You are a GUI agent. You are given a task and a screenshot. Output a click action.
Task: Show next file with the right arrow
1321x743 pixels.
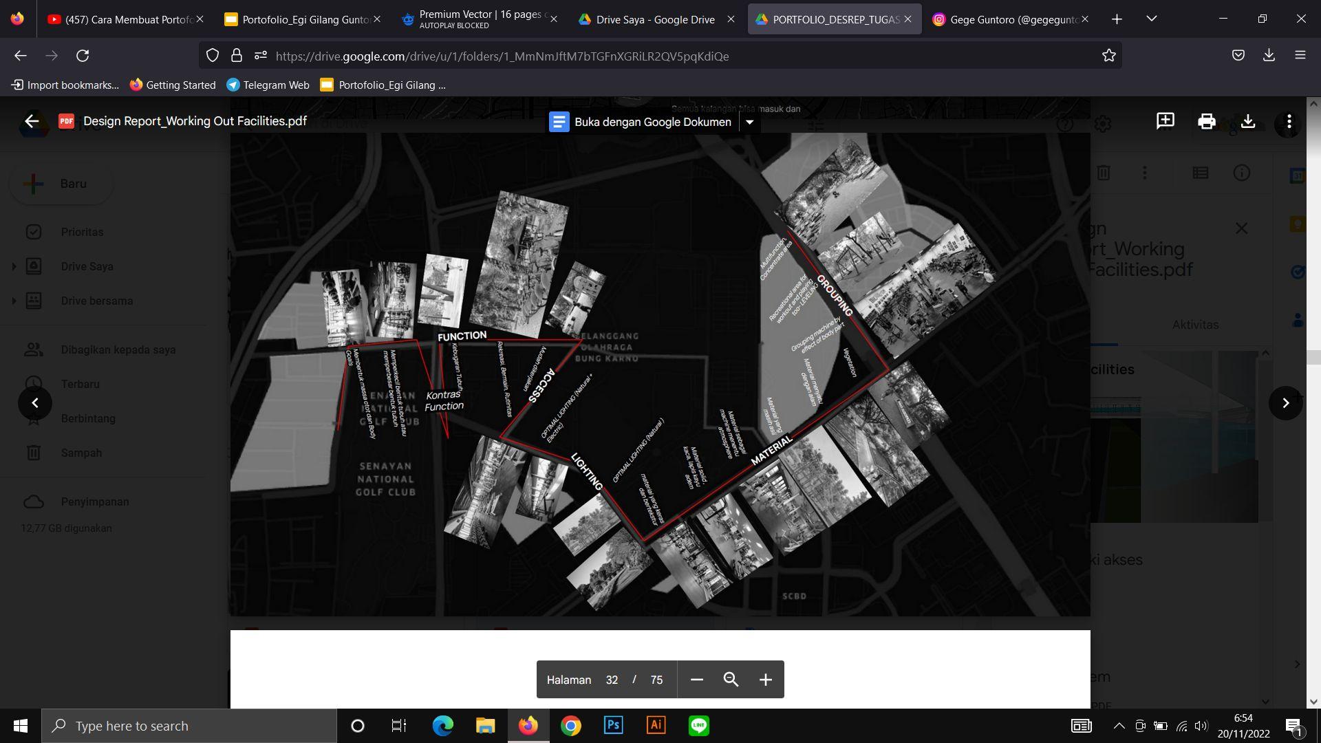click(1285, 403)
